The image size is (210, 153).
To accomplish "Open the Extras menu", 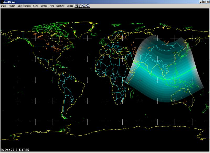I will pyautogui.click(x=44, y=6).
